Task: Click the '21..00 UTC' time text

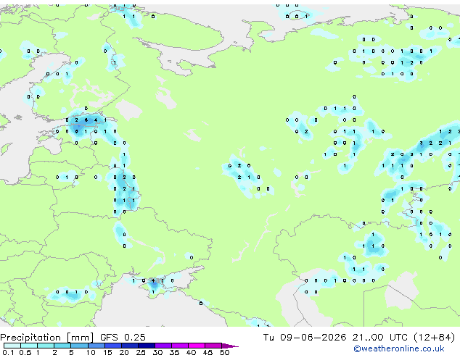Action: (x=380, y=337)
